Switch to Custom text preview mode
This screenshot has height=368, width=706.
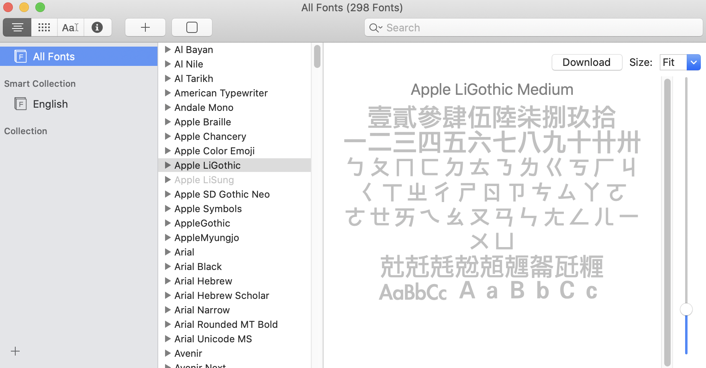[70, 27]
